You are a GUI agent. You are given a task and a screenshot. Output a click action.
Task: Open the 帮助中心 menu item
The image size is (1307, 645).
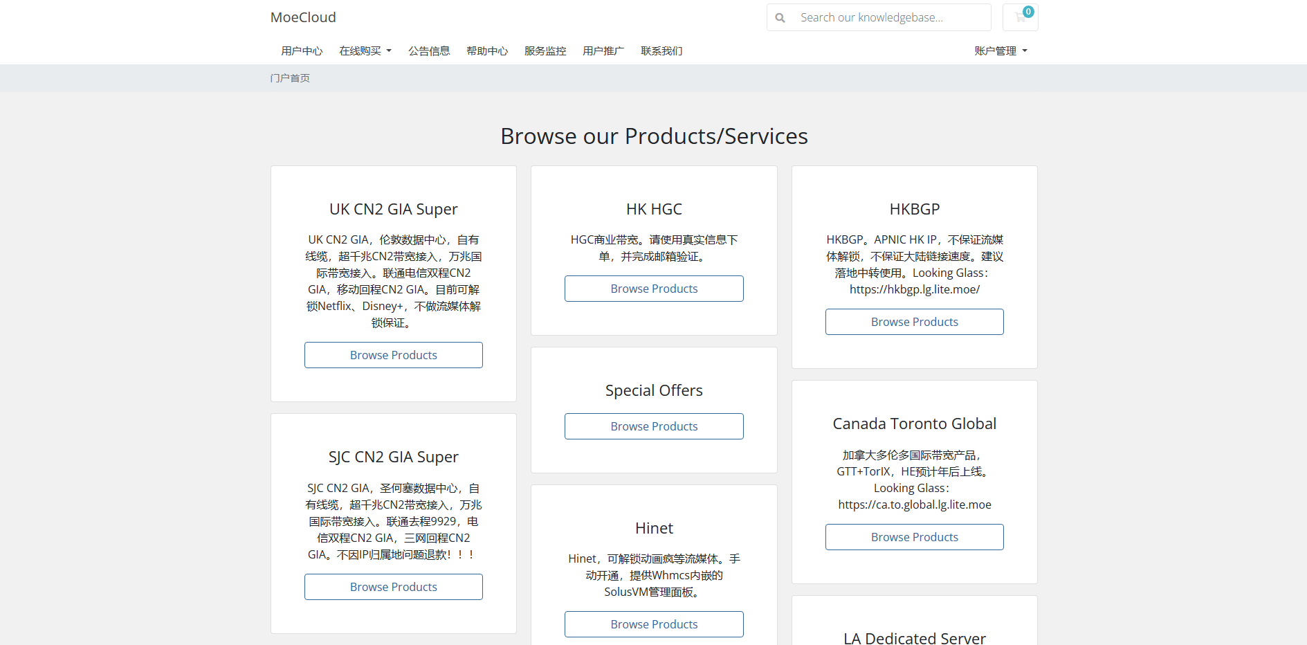tap(487, 51)
